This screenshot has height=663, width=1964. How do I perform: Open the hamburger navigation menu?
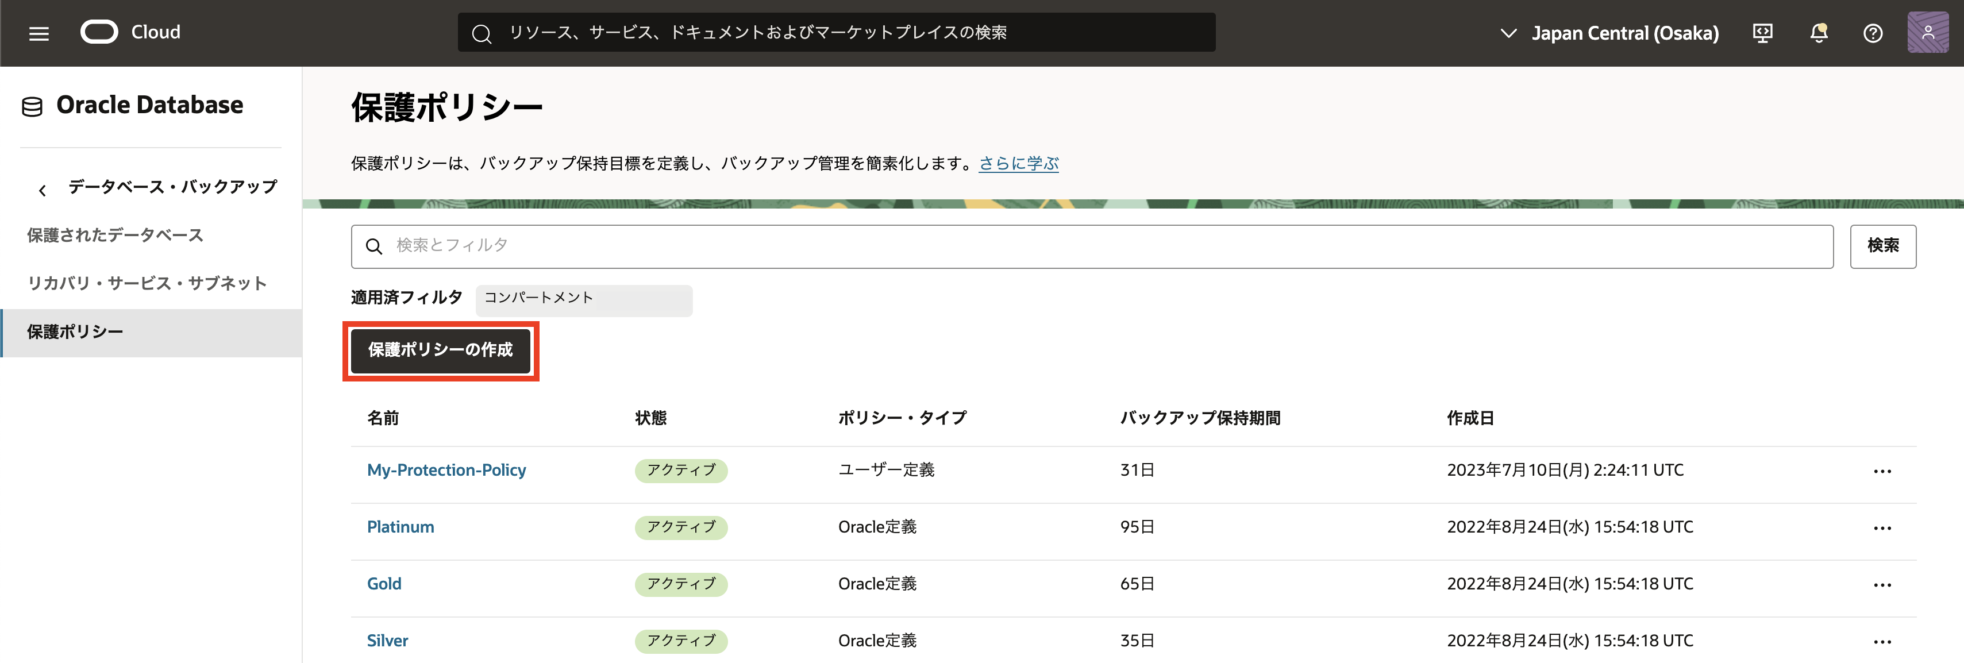tap(39, 33)
